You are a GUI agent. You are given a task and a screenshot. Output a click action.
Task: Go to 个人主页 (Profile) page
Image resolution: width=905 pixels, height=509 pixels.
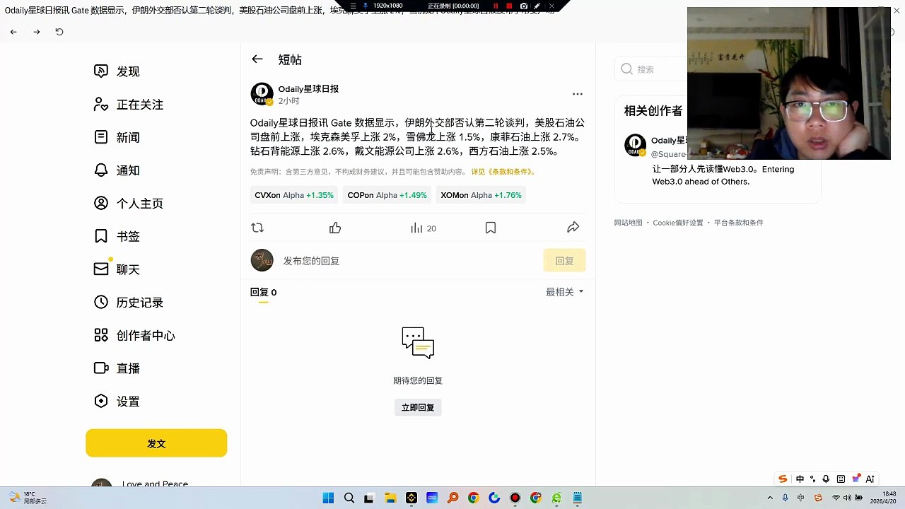point(129,204)
